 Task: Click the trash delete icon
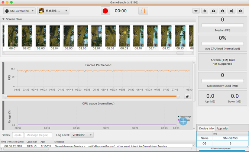click(x=205, y=11)
